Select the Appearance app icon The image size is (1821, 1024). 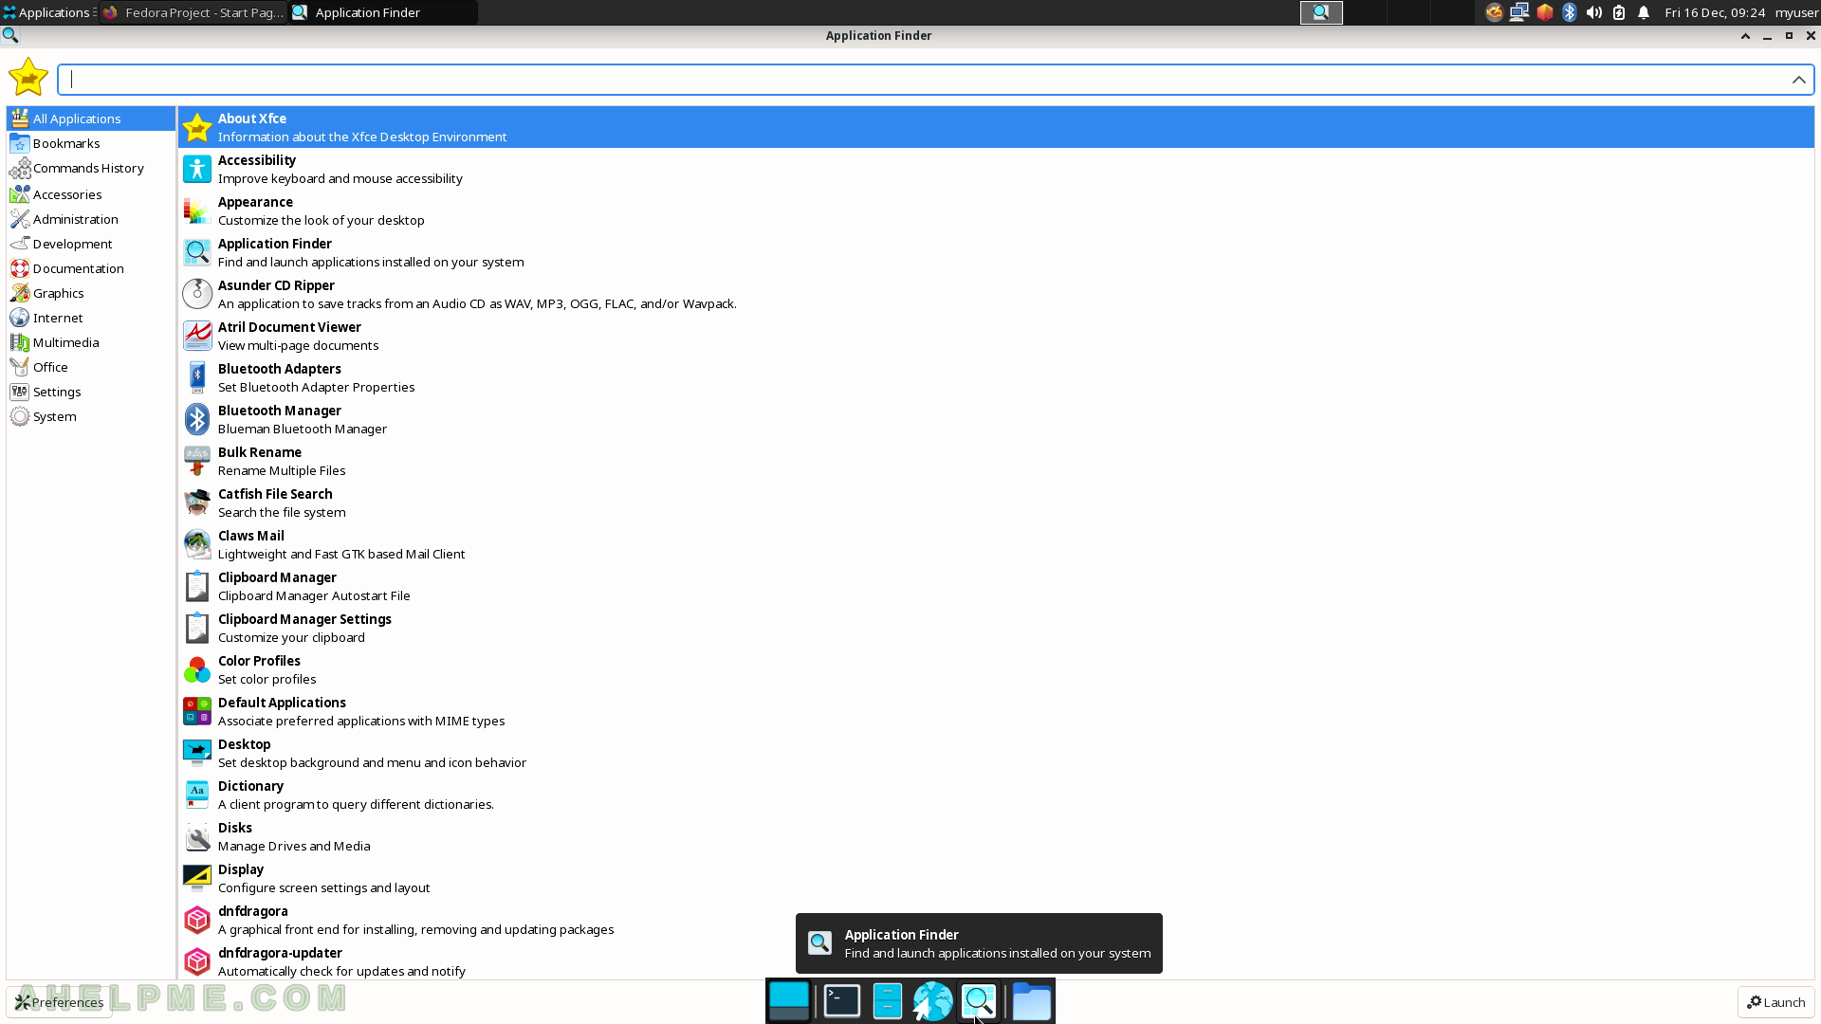(197, 210)
